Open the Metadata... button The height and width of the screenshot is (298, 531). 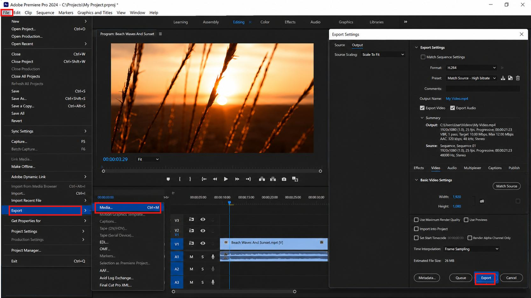click(427, 278)
